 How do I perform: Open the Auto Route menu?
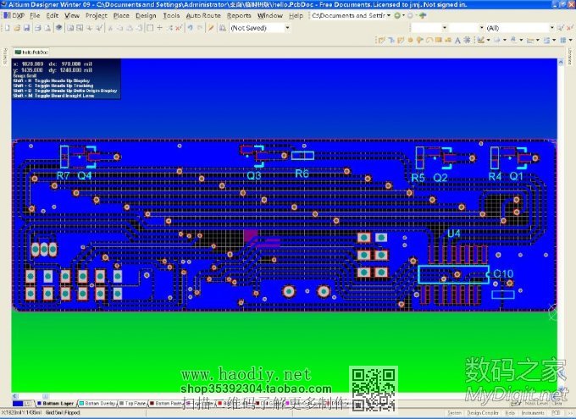(x=203, y=15)
